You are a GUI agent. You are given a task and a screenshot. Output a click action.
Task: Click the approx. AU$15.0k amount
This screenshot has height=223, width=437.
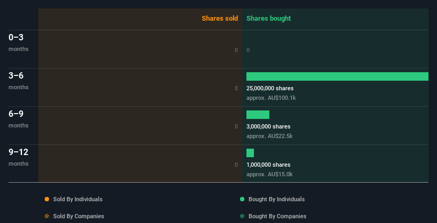tap(269, 174)
